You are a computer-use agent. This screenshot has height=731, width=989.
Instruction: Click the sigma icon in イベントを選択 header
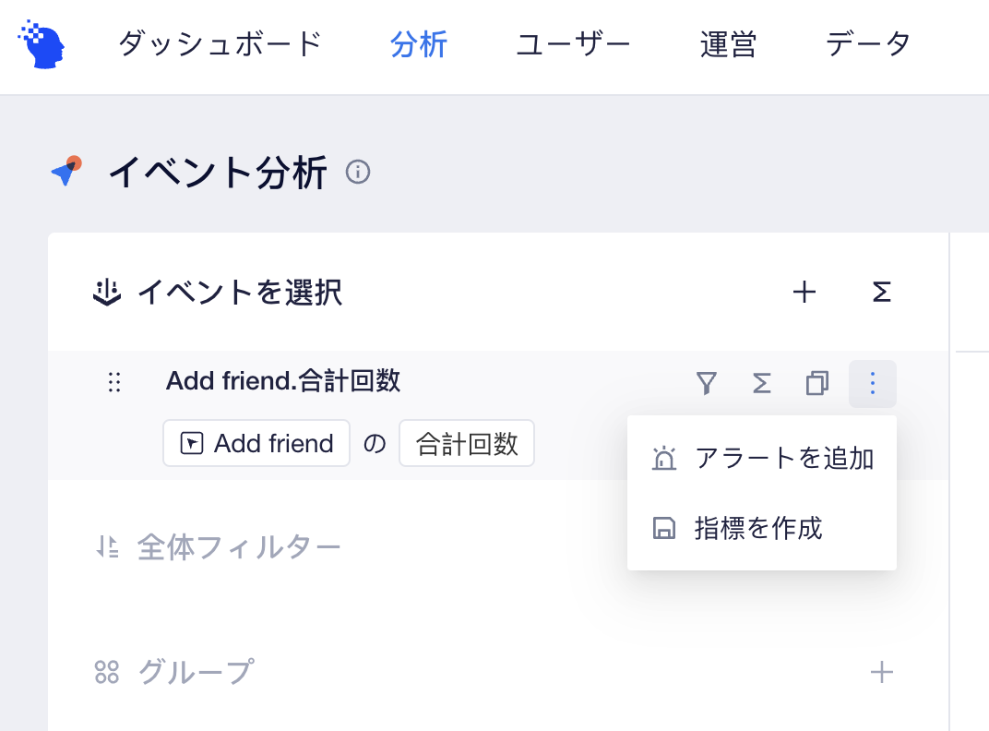(x=881, y=292)
